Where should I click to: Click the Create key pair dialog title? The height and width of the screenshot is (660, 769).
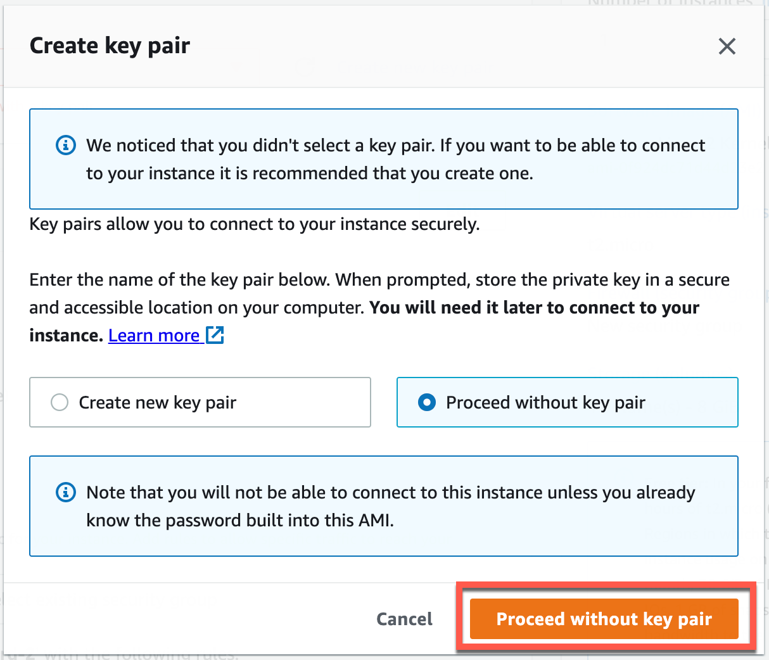[109, 45]
